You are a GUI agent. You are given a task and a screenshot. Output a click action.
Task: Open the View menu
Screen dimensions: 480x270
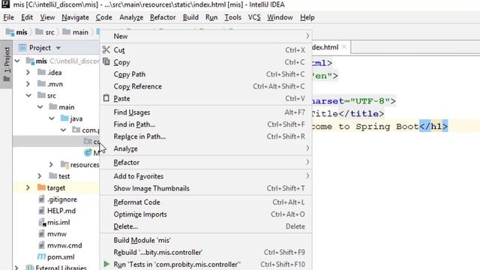point(47,17)
